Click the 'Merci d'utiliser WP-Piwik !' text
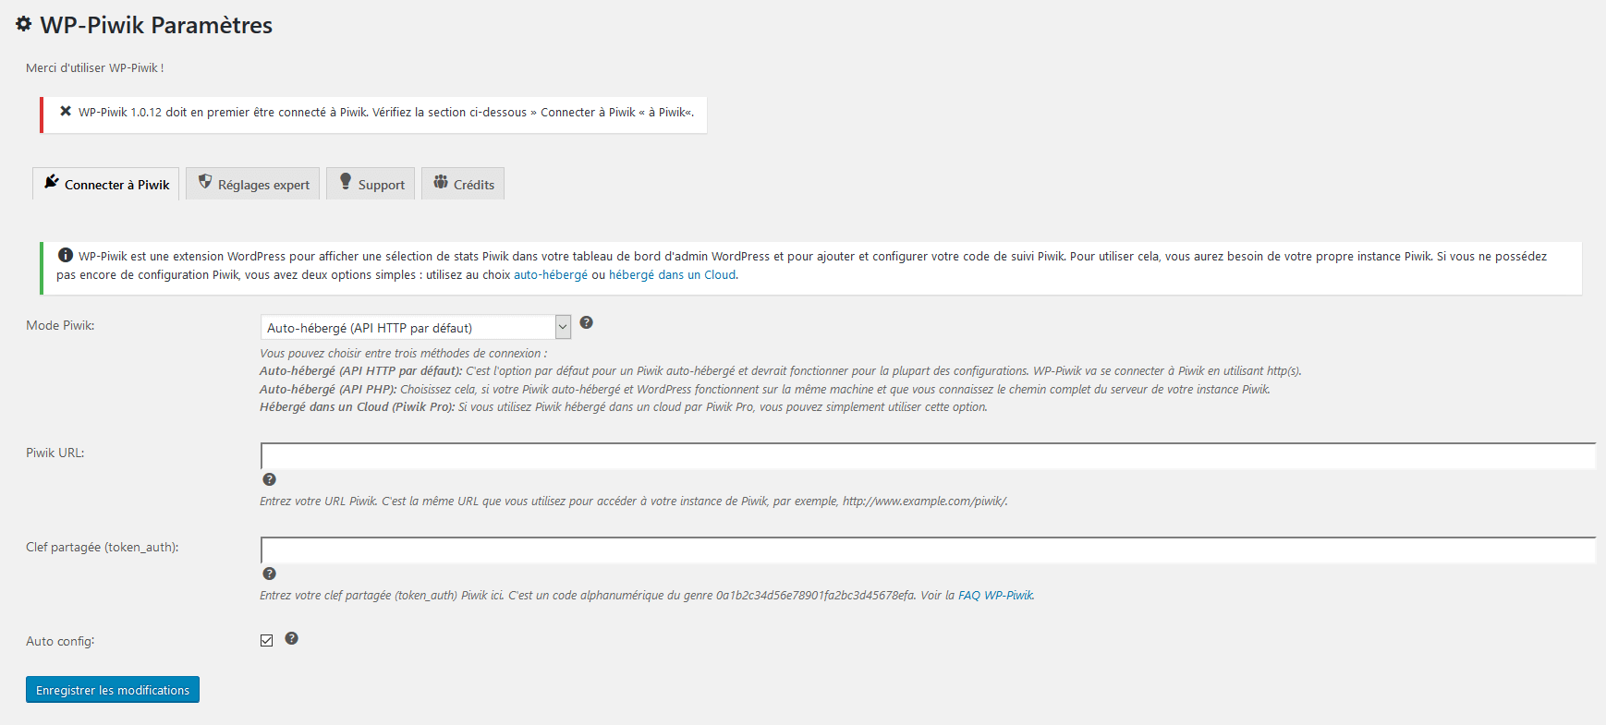This screenshot has height=725, width=1606. click(95, 67)
